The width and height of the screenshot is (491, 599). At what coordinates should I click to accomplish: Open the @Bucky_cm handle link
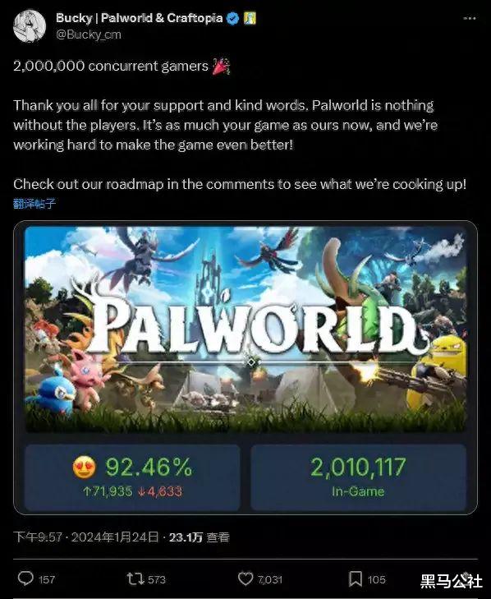tap(89, 35)
